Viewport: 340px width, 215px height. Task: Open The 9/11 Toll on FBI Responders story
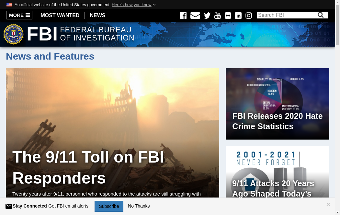pyautogui.click(x=88, y=167)
